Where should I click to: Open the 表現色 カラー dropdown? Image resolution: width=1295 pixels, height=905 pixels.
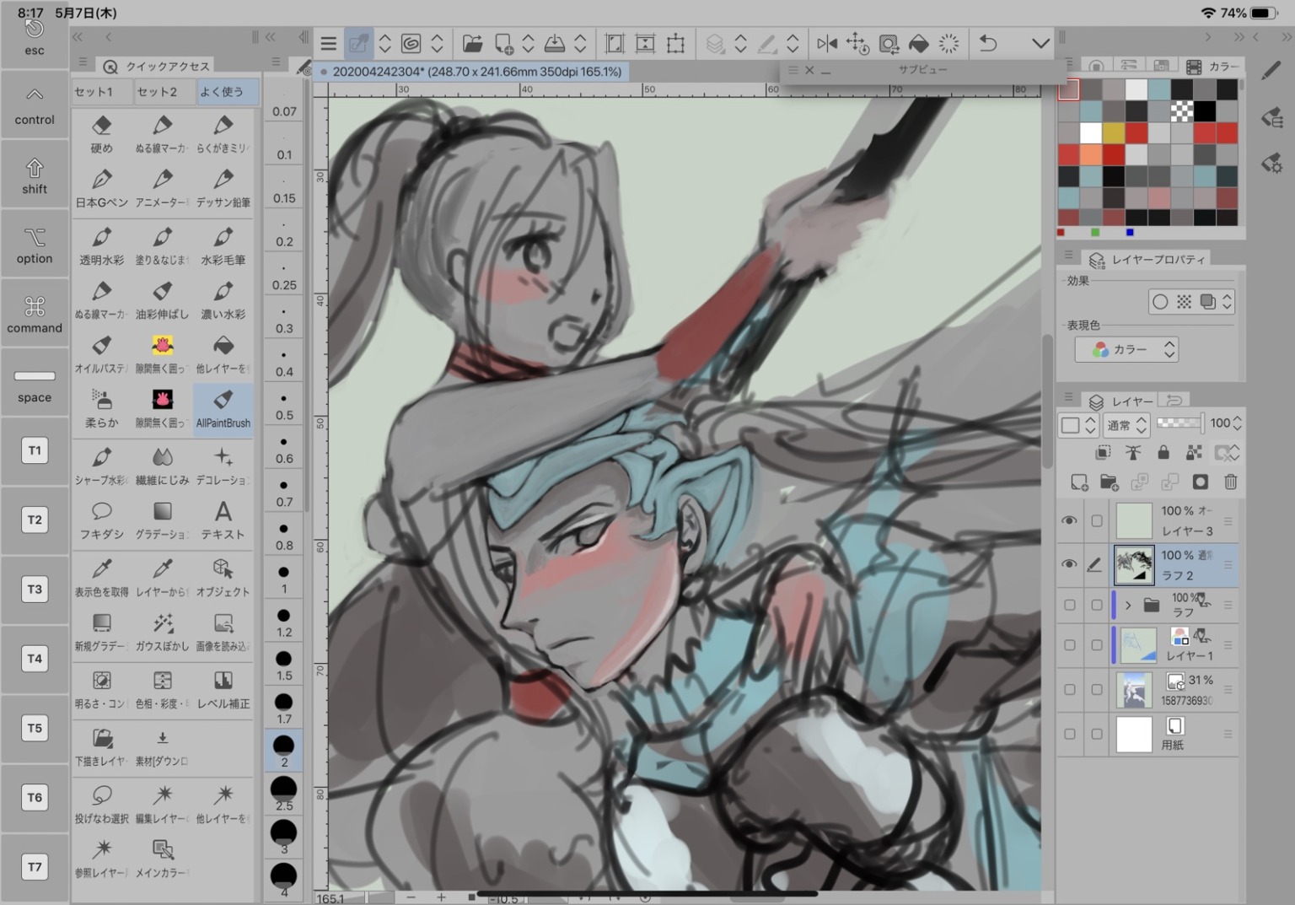tap(1126, 349)
